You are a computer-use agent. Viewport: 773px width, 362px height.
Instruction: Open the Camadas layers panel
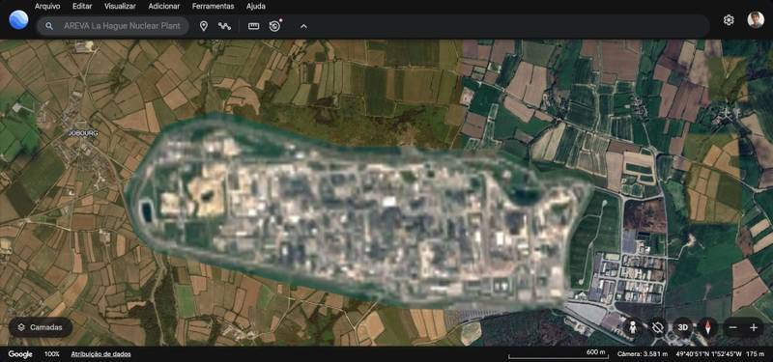pyautogui.click(x=41, y=327)
